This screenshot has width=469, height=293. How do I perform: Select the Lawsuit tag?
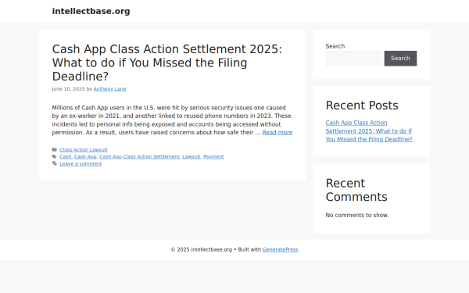coord(192,157)
